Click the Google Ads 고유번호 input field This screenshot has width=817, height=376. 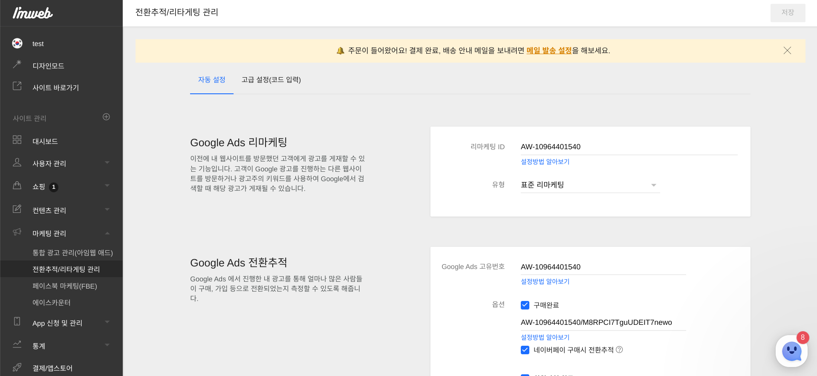tap(603, 267)
